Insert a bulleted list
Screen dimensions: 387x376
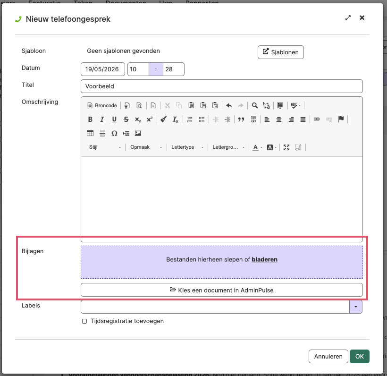pyautogui.click(x=202, y=120)
